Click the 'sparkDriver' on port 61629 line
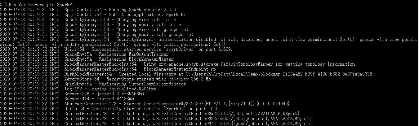Screen dimensions: 419x126 116,49
